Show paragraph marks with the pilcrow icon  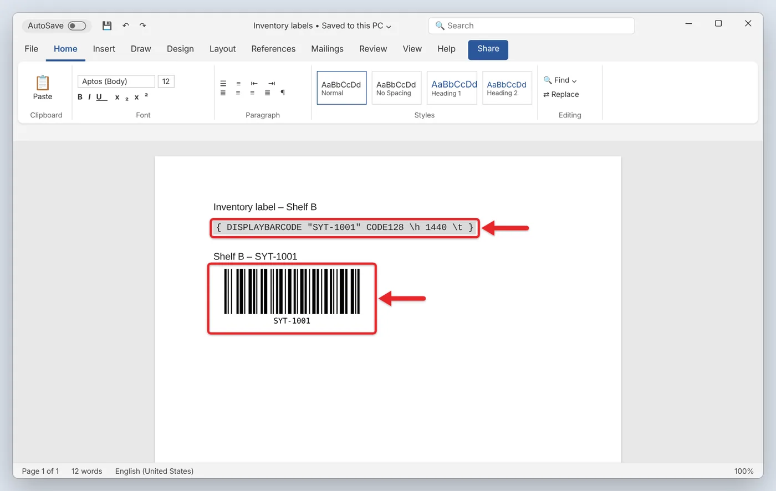click(283, 93)
